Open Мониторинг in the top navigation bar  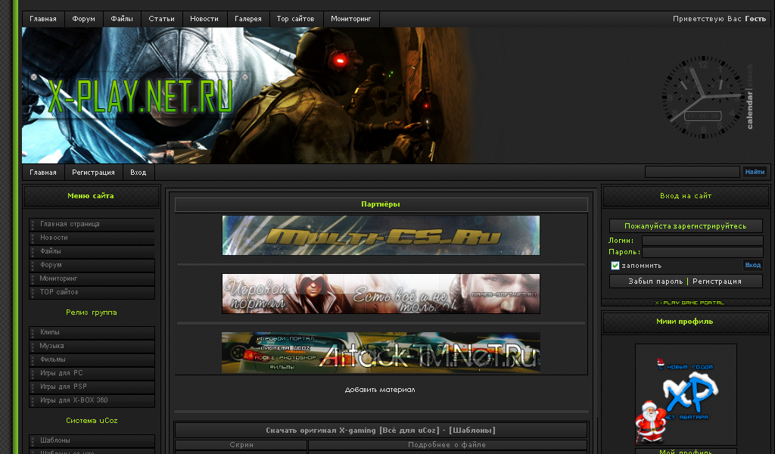(x=351, y=19)
